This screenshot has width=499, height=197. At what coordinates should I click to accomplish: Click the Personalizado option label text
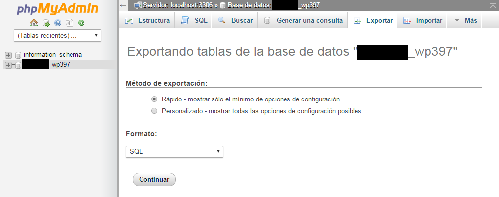(x=262, y=111)
